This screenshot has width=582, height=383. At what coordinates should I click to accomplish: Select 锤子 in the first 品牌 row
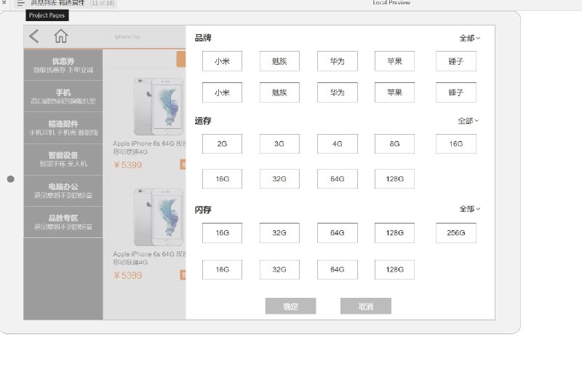[x=456, y=61]
